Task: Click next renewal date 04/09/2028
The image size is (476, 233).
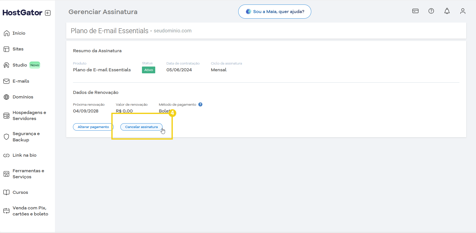Action: (x=86, y=111)
